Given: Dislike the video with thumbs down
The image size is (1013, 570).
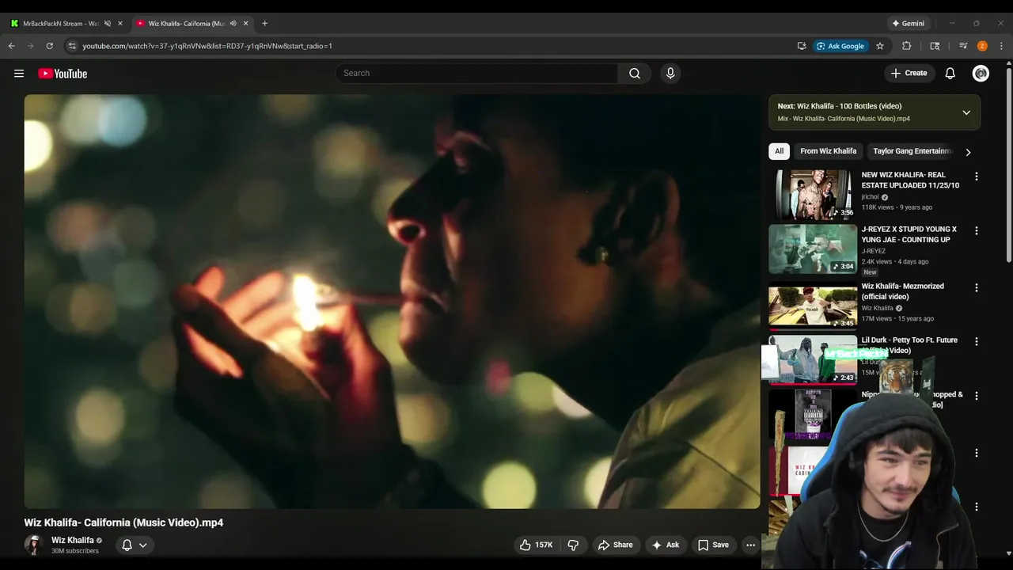Looking at the screenshot, I should click(573, 545).
